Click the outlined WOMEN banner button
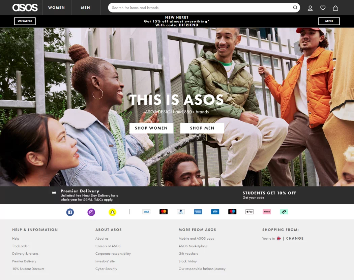Image resolution: width=354 pixels, height=280 pixels. [x=25, y=21]
